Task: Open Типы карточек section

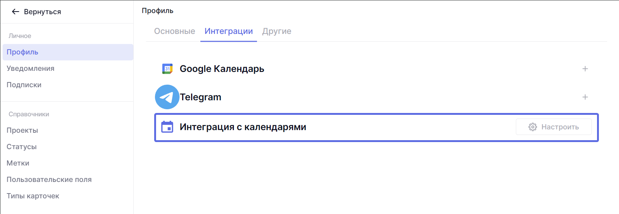Action: [33, 196]
